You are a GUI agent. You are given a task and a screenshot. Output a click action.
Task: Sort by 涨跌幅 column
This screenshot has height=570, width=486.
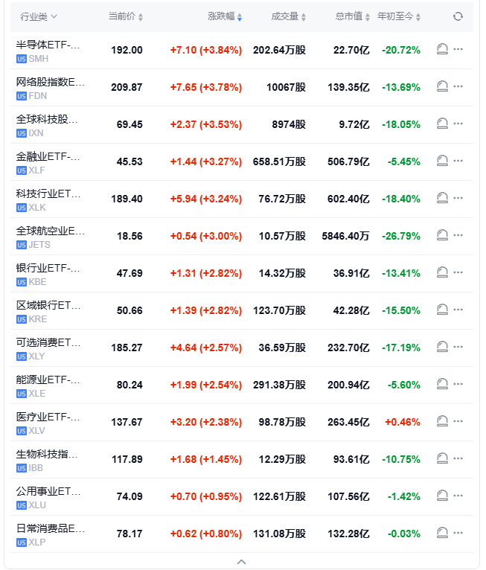tap(224, 16)
